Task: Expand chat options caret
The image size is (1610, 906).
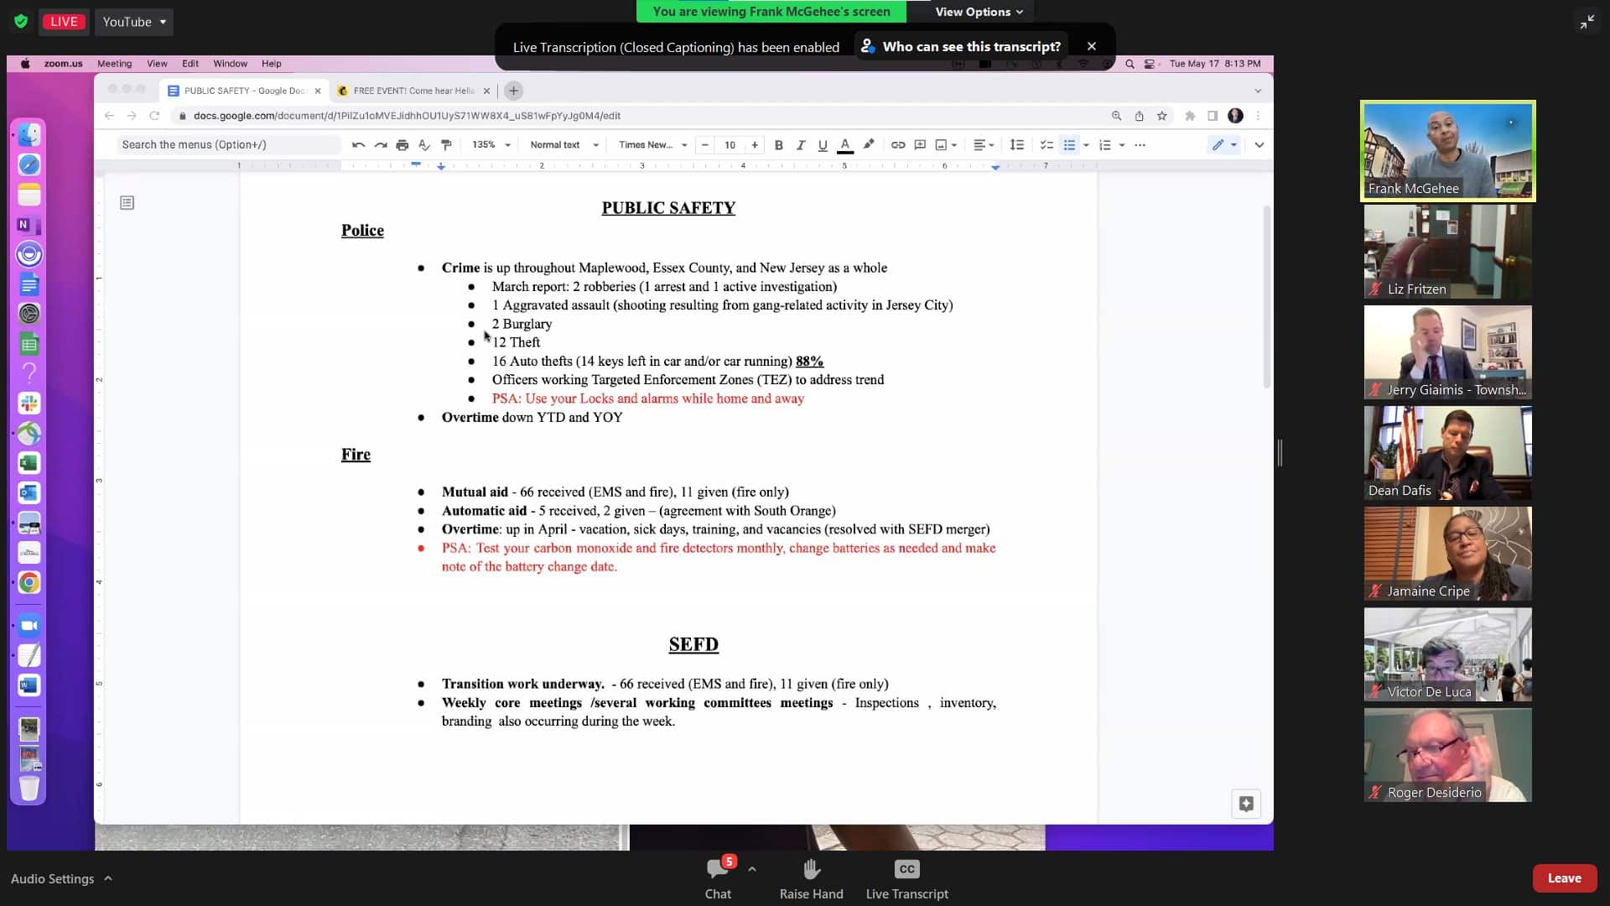Action: [752, 869]
